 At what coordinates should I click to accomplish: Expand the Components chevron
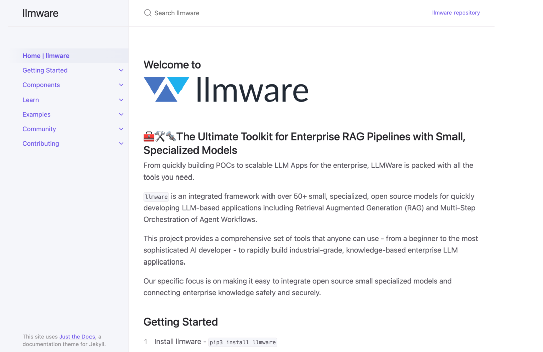point(121,85)
